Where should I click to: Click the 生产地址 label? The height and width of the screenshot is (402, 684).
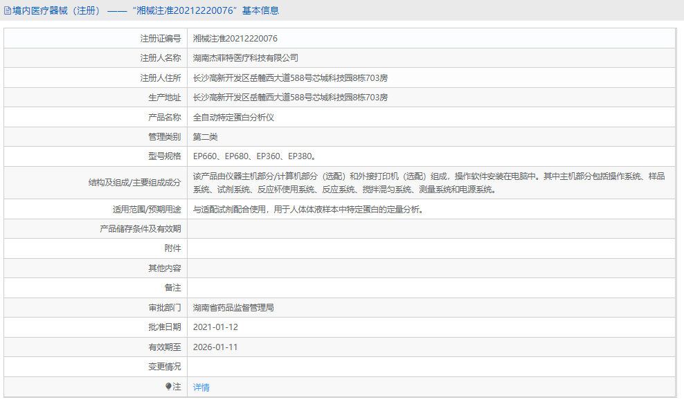tap(165, 98)
